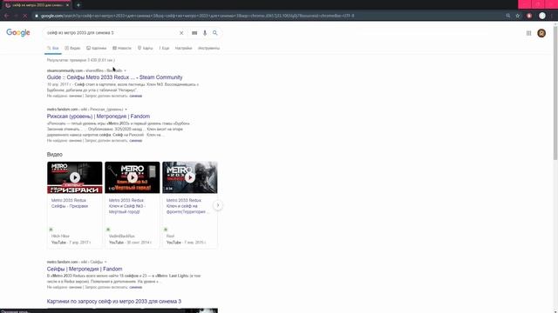This screenshot has height=313, width=558.
Task: Expand the Сейфы metro.fandom.com result dropdown arrow
Action: (105, 262)
